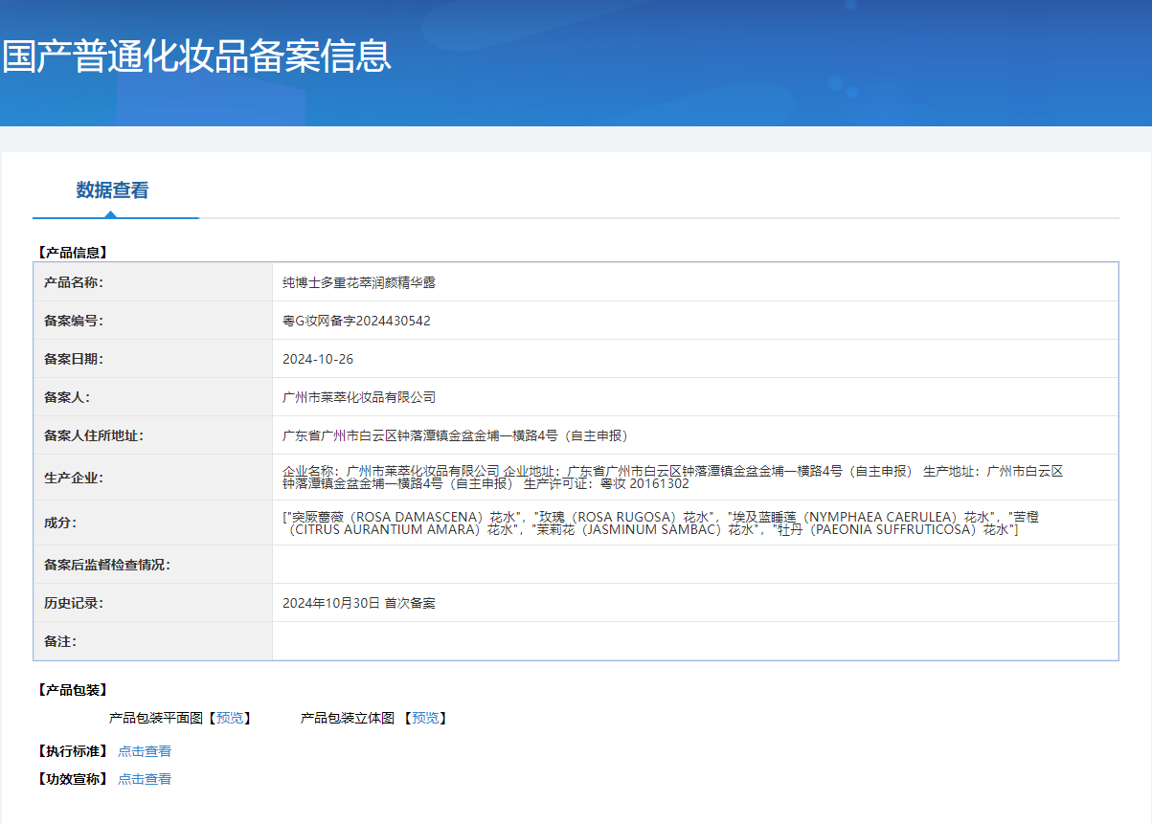The width and height of the screenshot is (1152, 824).
Task: Click the 成分 ingredient list text
Action: coord(659,523)
